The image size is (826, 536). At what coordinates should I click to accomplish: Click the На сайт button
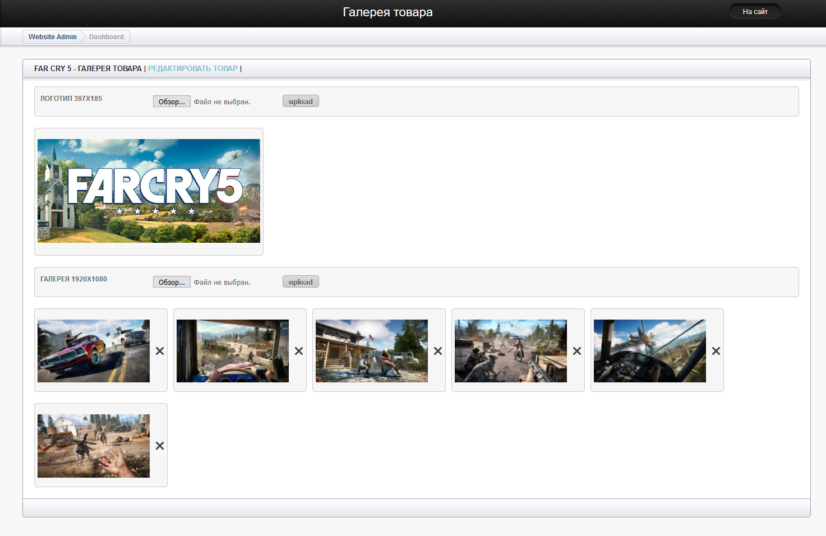pyautogui.click(x=755, y=12)
